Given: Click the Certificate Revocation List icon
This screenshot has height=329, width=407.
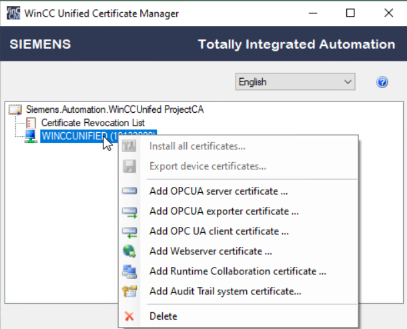Looking at the screenshot, I should pyautogui.click(x=31, y=123).
